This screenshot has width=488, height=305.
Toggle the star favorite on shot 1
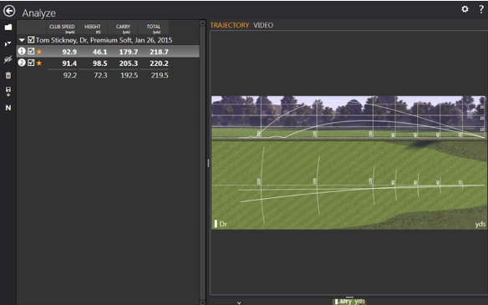pos(39,51)
